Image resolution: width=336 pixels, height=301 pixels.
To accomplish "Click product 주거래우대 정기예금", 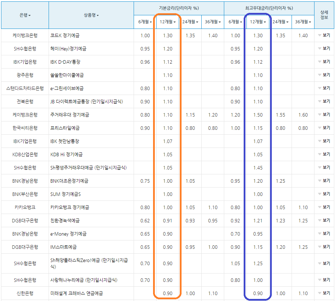I will (70, 115).
